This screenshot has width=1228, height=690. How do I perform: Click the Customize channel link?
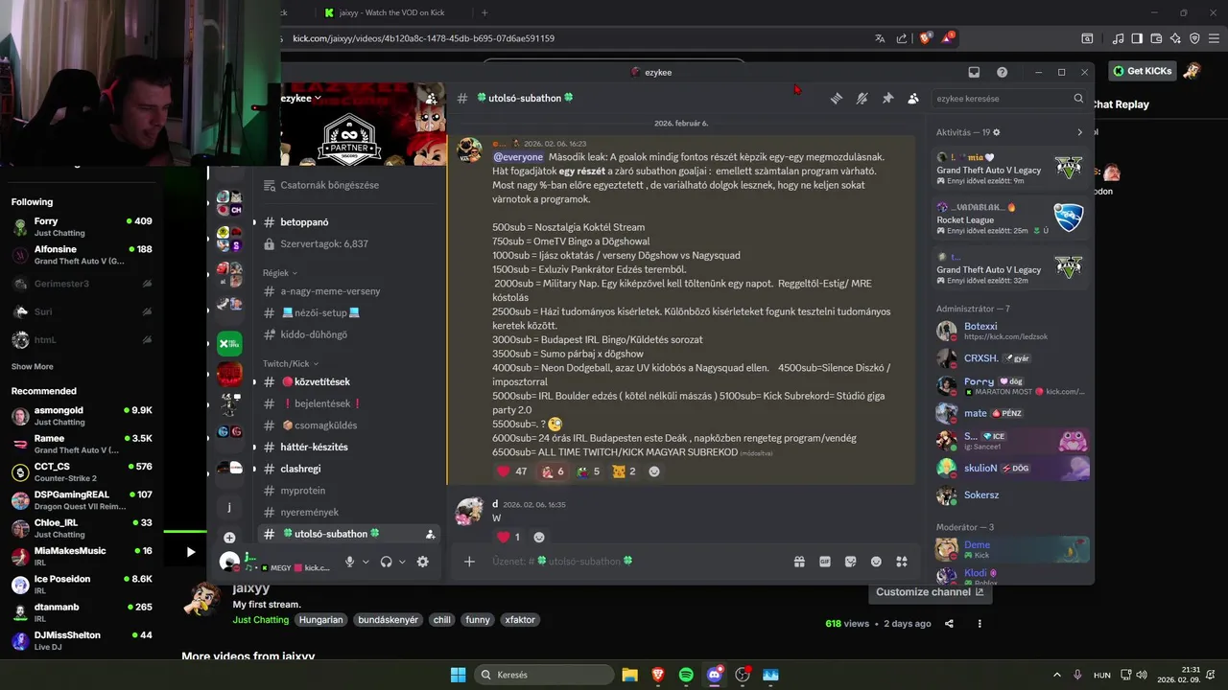click(x=930, y=592)
